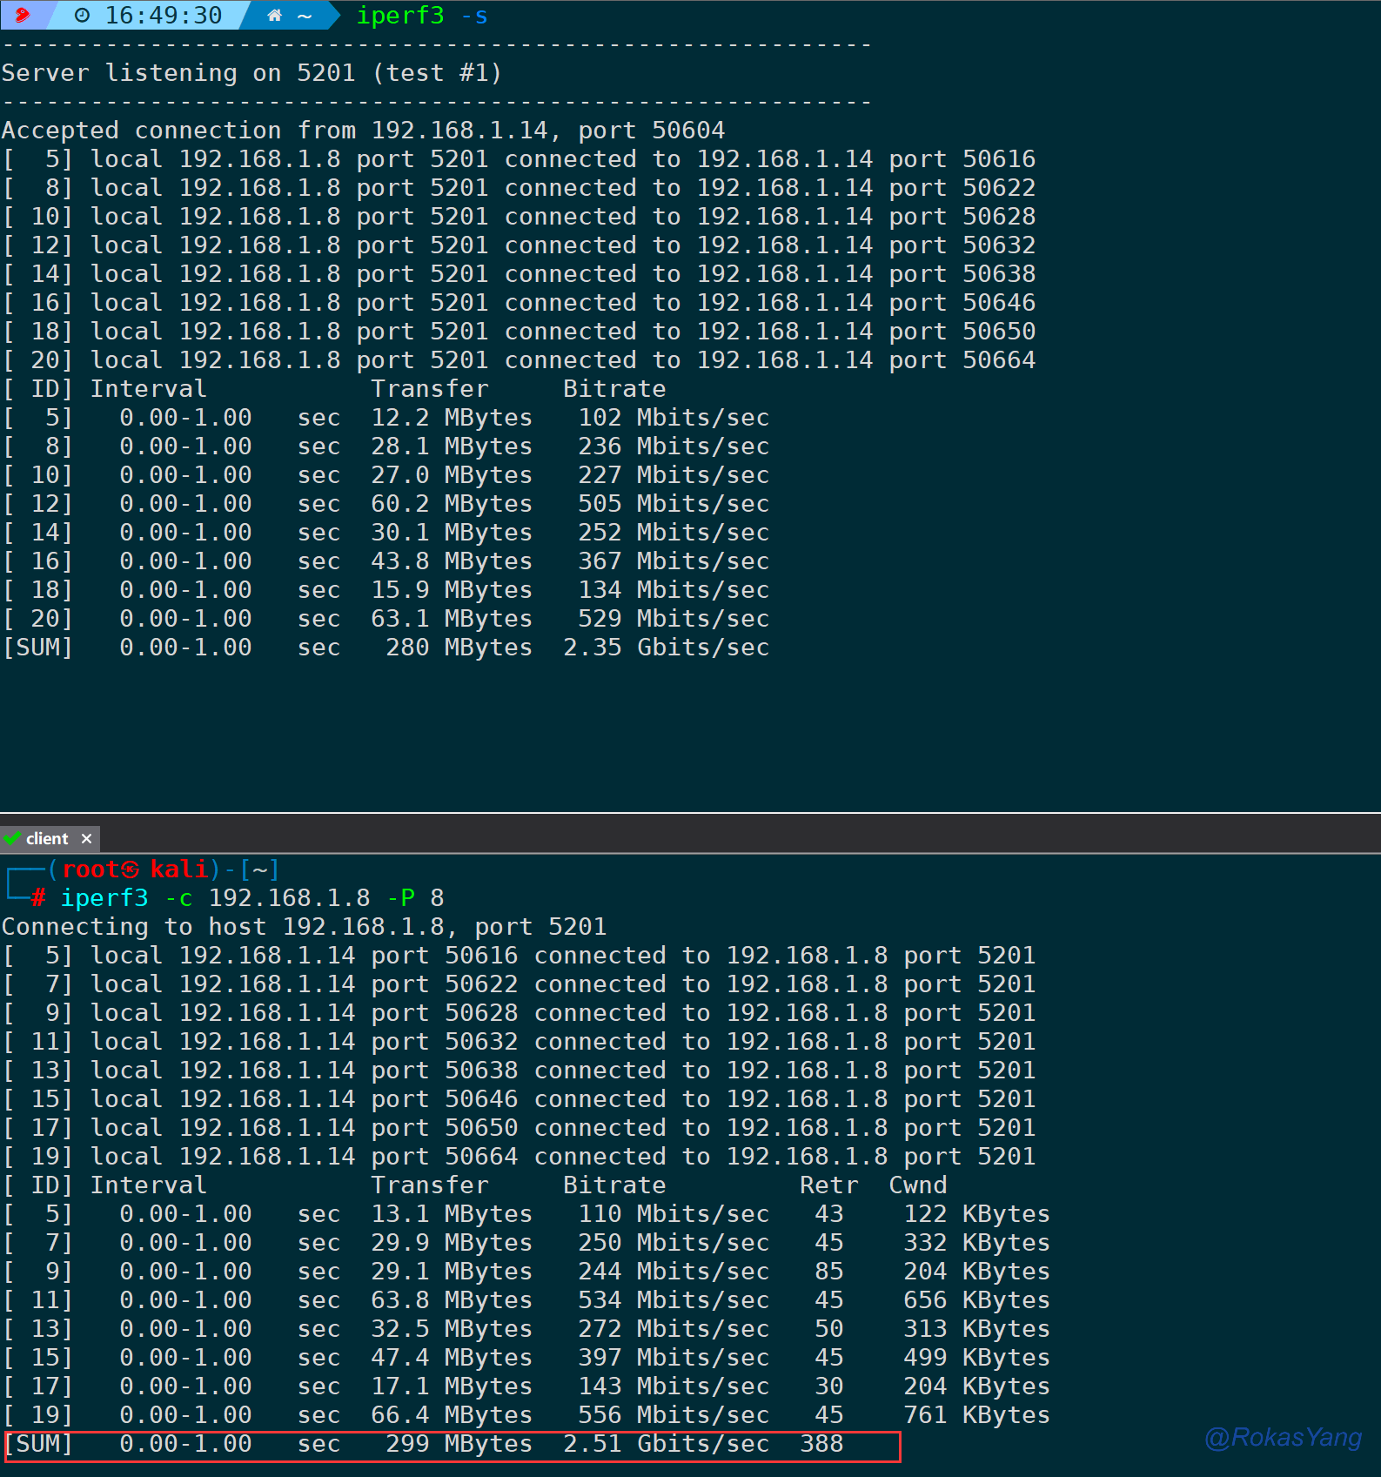Click the 'iperf3 -s' command text

422,15
